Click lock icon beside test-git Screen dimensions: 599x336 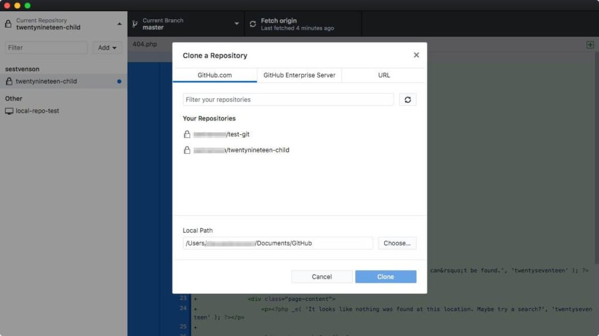tap(187, 134)
